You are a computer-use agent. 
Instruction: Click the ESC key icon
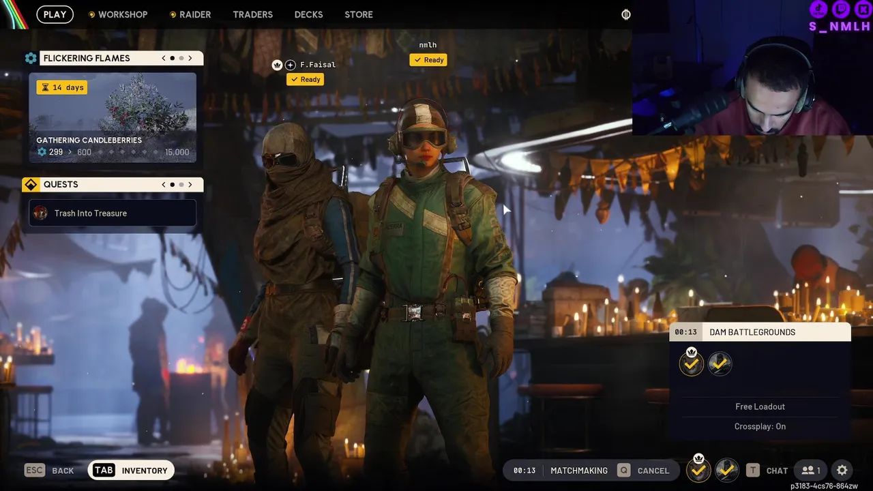(35, 470)
